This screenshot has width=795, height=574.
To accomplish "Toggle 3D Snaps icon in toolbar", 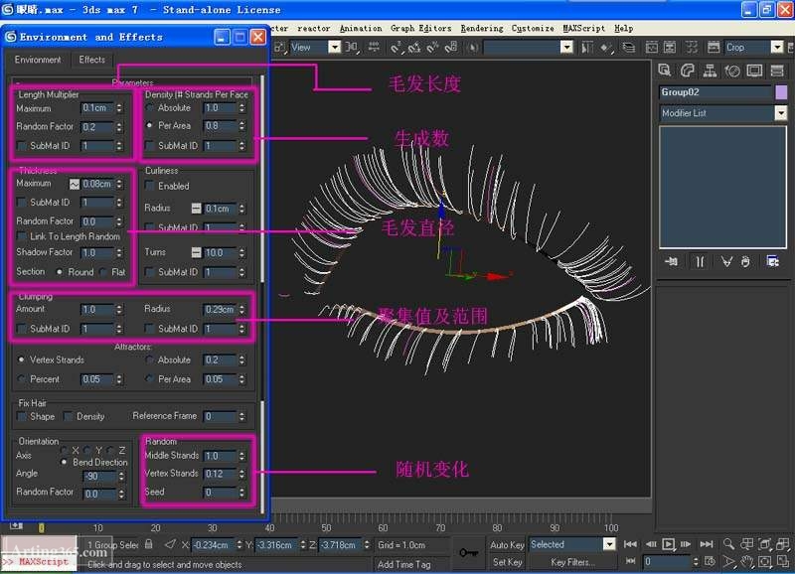I will coord(396,48).
